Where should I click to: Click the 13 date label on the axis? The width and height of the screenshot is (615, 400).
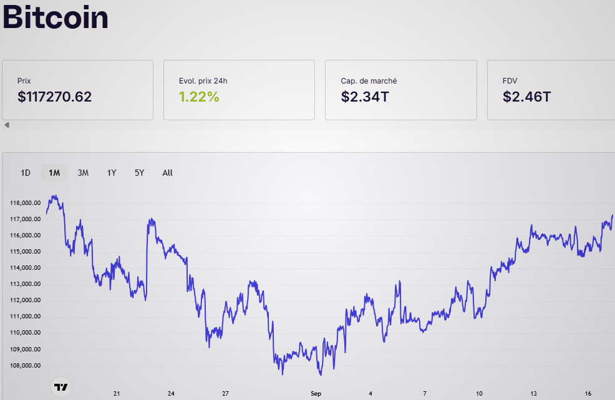pyautogui.click(x=534, y=394)
